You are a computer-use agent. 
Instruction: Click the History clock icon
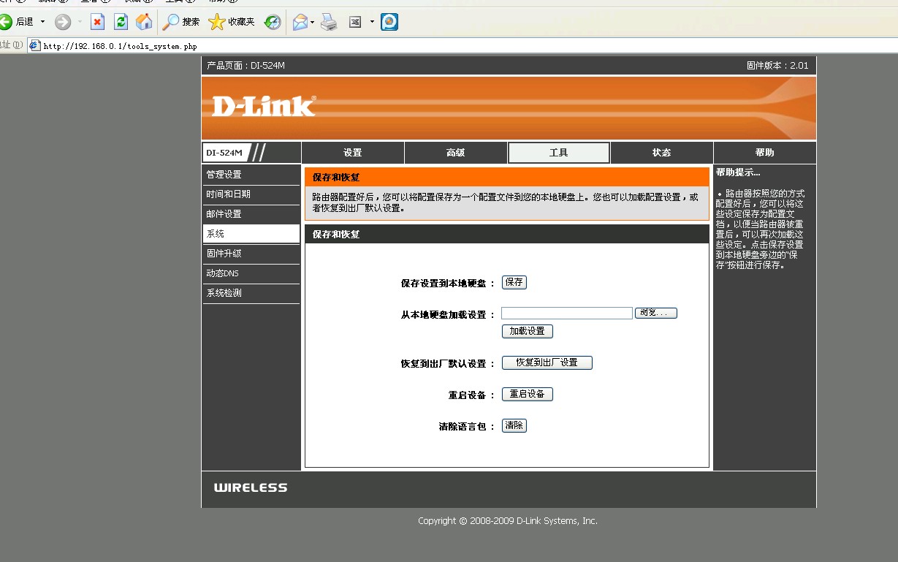(x=273, y=22)
